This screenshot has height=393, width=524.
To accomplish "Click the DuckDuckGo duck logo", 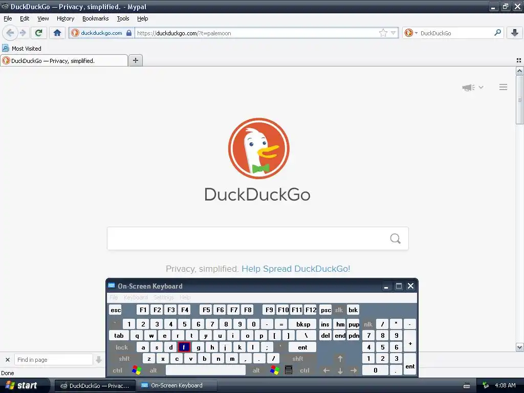I will [258, 148].
